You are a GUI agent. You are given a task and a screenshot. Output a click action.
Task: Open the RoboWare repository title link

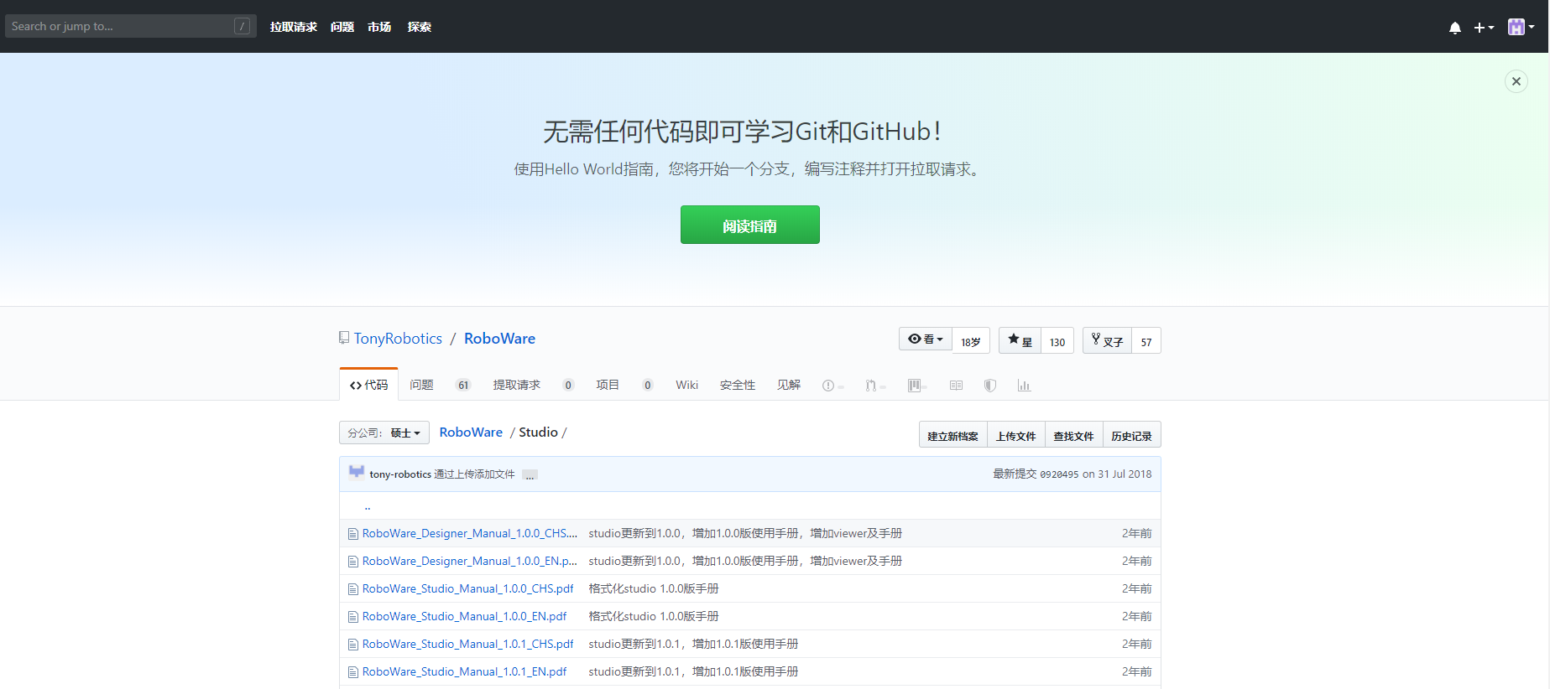[499, 339]
